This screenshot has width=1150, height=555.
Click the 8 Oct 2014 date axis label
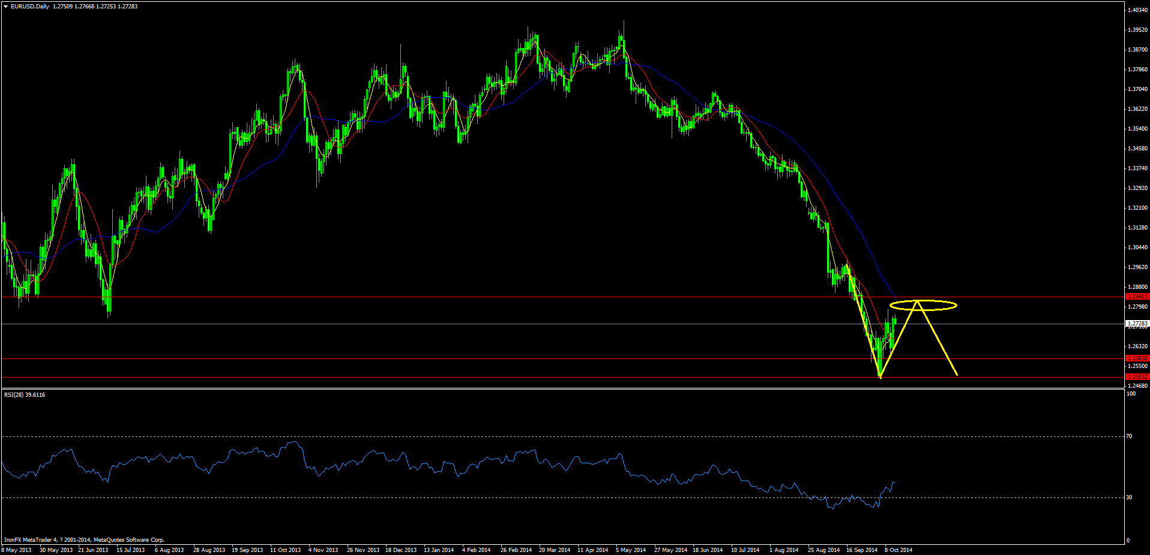click(x=898, y=550)
